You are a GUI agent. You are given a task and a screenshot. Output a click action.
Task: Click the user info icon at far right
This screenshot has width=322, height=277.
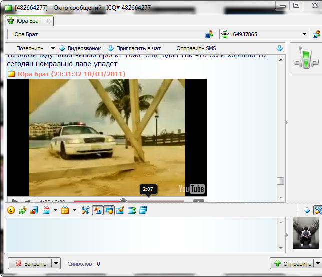pyautogui.click(x=316, y=34)
